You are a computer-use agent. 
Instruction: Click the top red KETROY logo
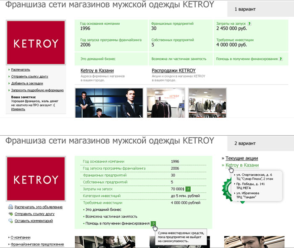click(x=35, y=43)
